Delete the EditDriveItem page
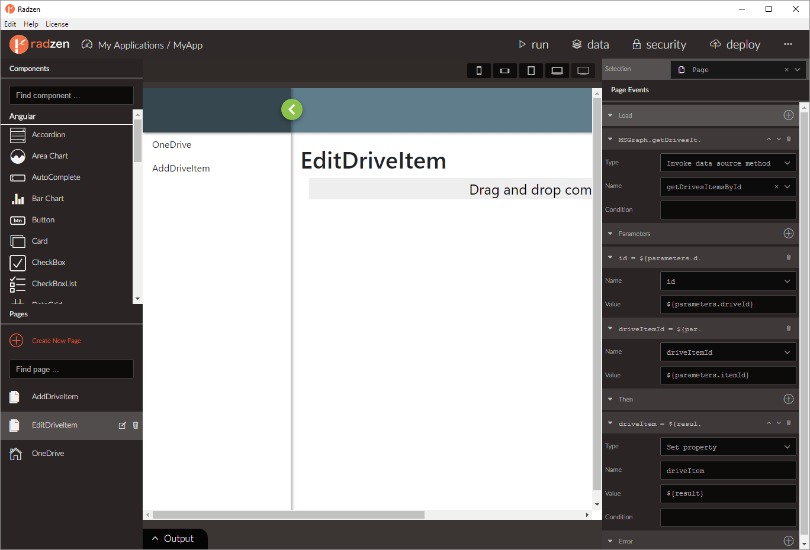 pos(136,425)
